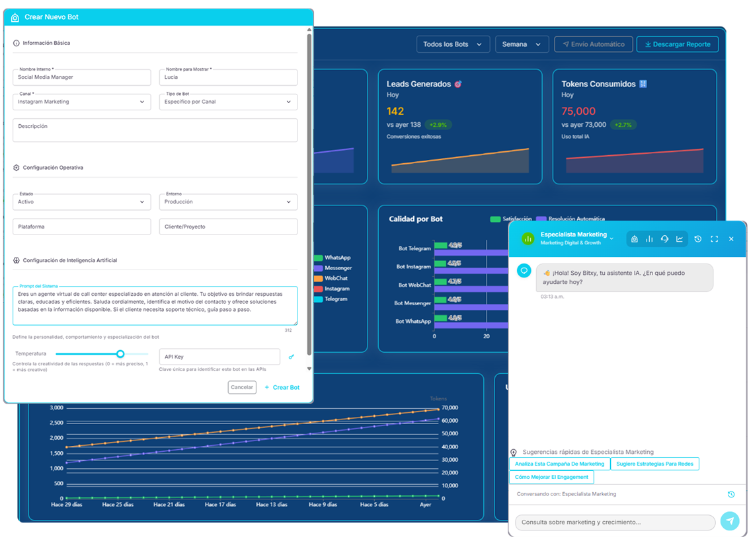The height and width of the screenshot is (539, 749).
Task: Click the Descripción text field
Action: [155, 130]
